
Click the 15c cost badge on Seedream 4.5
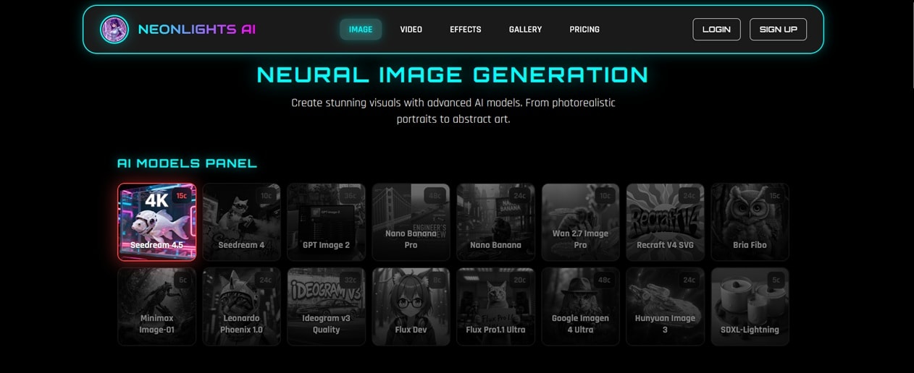click(182, 196)
